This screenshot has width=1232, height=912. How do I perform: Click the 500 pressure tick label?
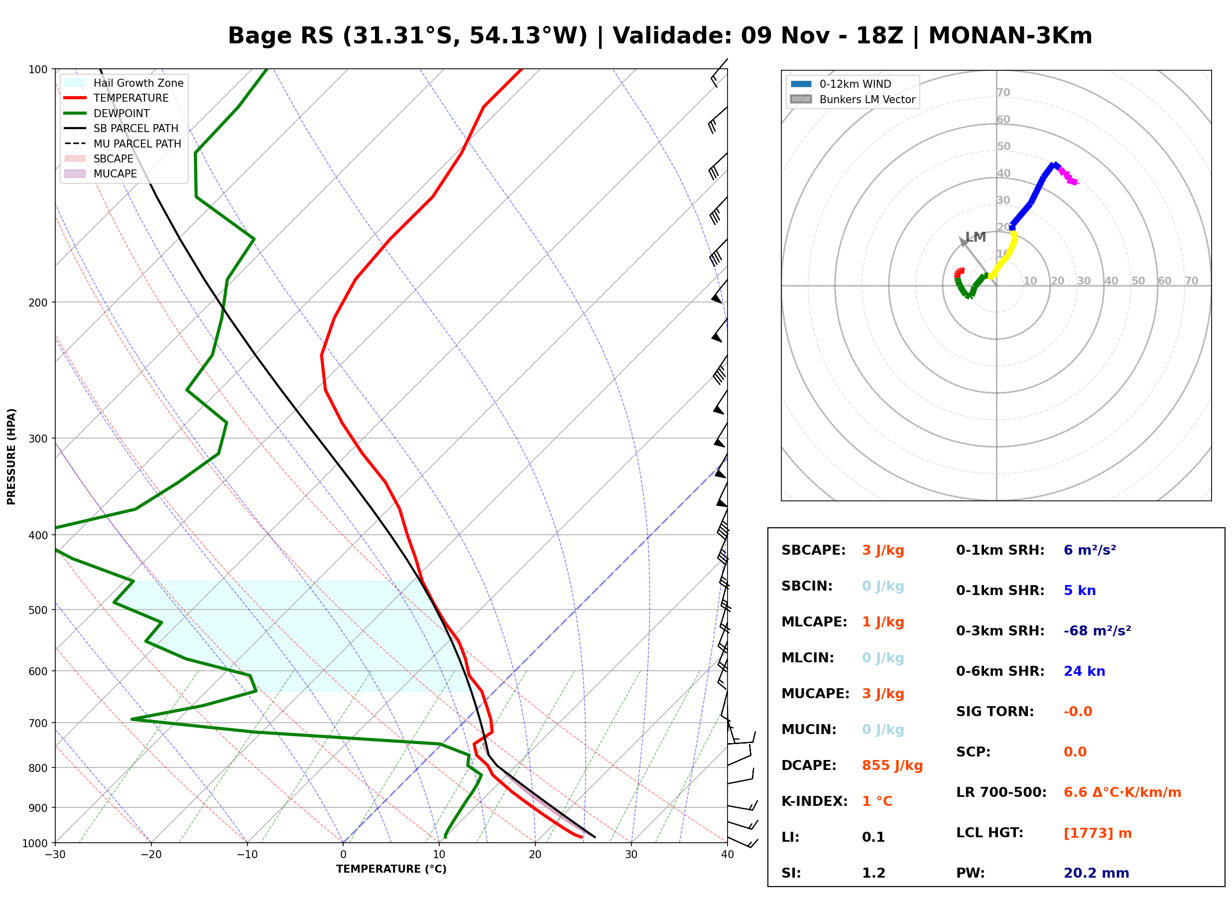click(x=38, y=610)
